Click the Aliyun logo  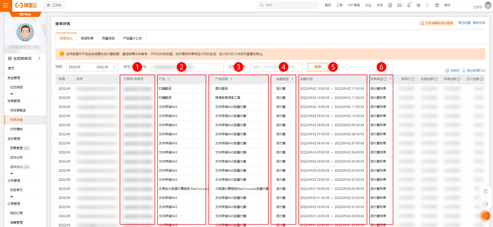coord(26,5)
